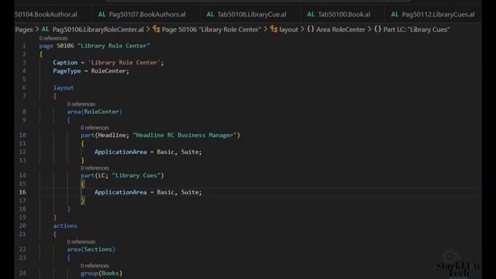Click the highlighted closing brace on line 17
496x279 pixels.
click(x=83, y=201)
